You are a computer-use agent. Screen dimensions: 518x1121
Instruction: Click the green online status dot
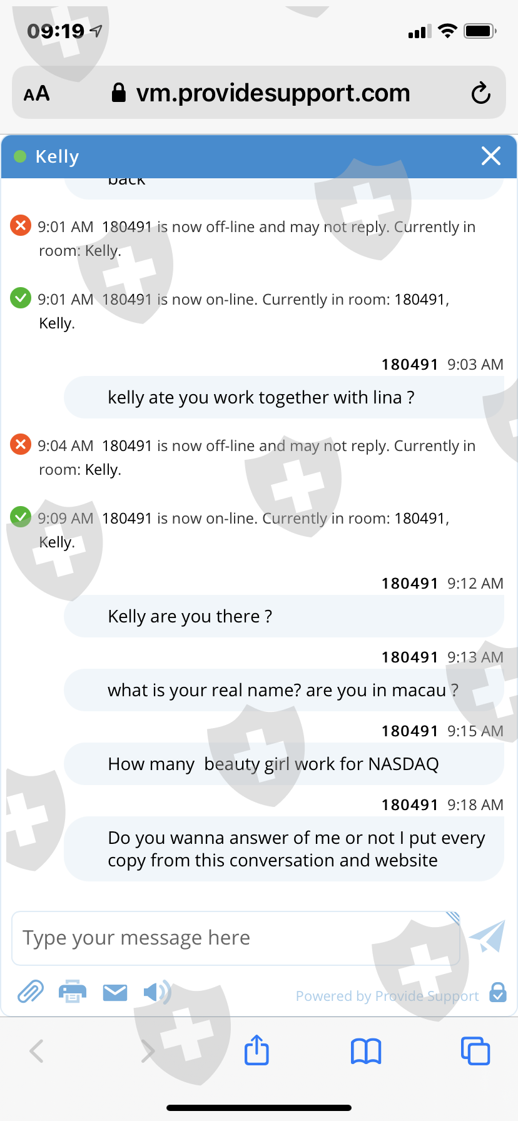pyautogui.click(x=20, y=156)
